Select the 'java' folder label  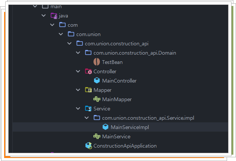(64, 16)
